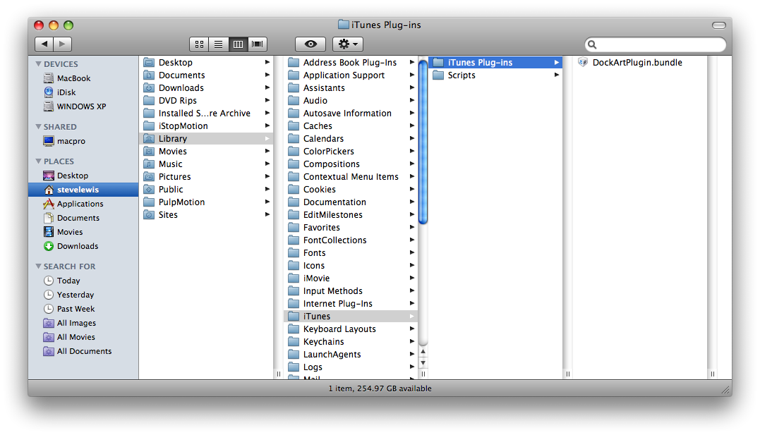This screenshot has width=760, height=435.
Task: Collapse the SEARCH FOR sidebar section
Action: point(38,266)
